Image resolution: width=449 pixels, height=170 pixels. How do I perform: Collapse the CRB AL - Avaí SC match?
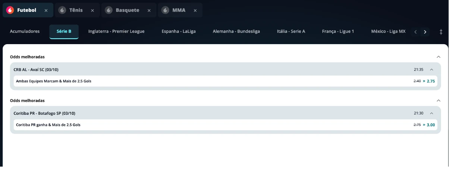pyautogui.click(x=431, y=69)
